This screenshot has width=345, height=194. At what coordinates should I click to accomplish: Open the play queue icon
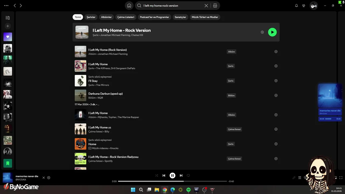(x=300, y=178)
